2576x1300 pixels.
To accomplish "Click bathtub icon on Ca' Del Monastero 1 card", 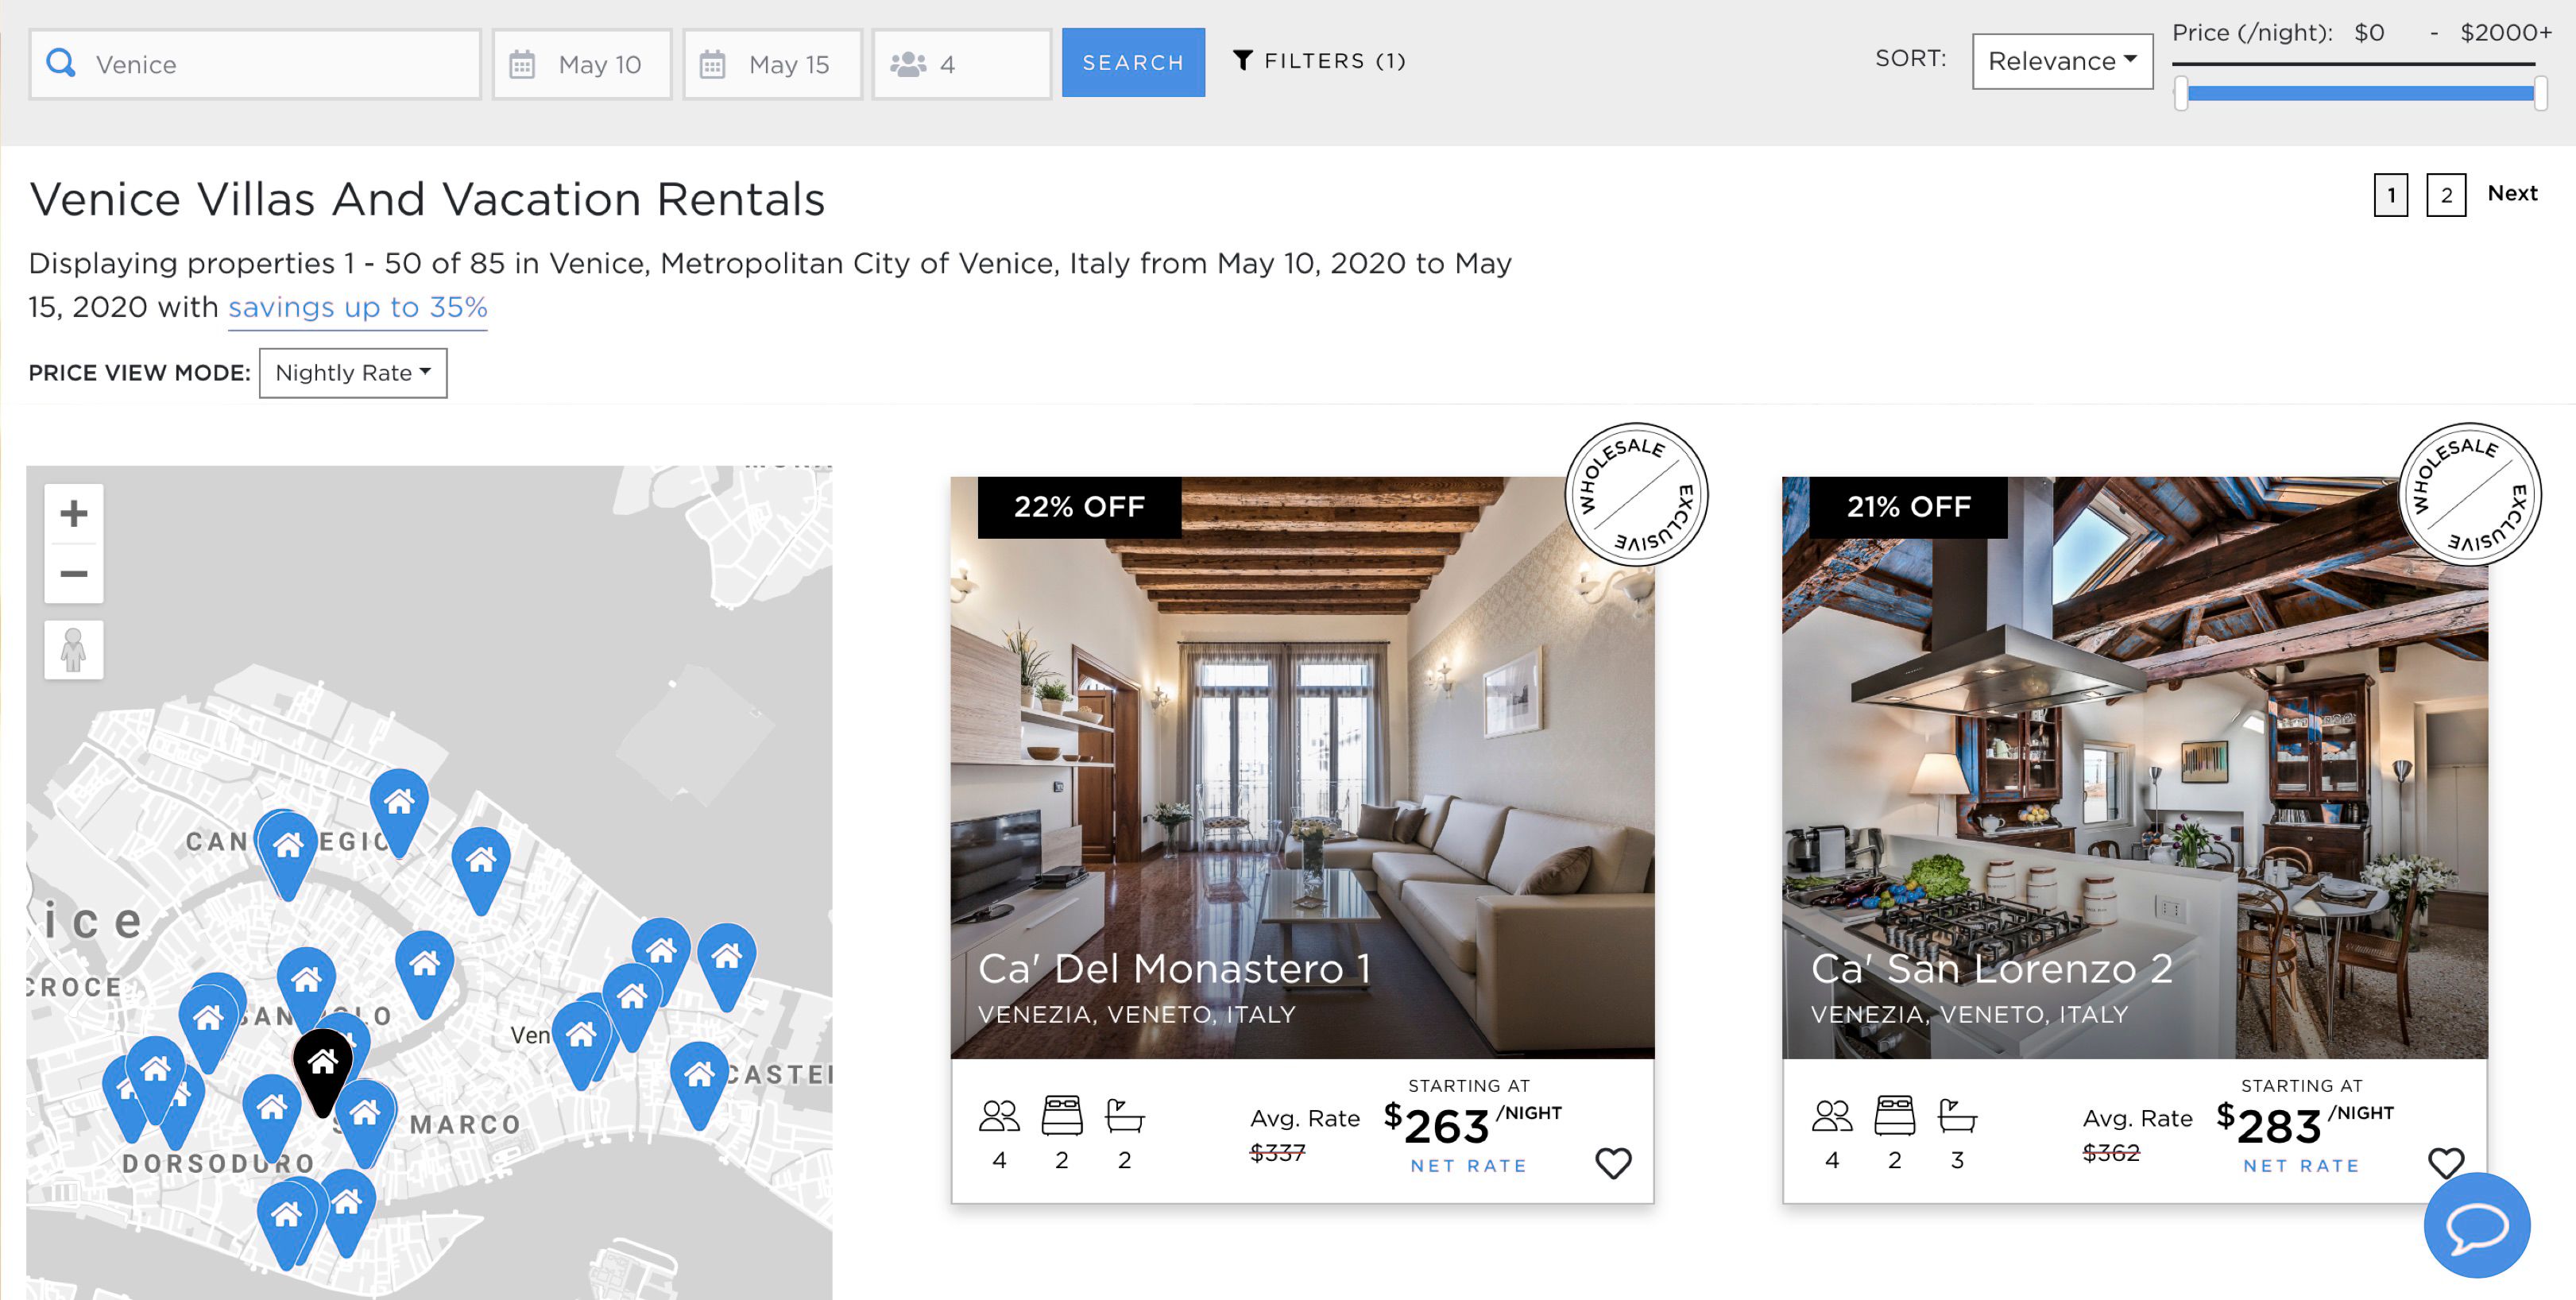I will 1125,1115.
